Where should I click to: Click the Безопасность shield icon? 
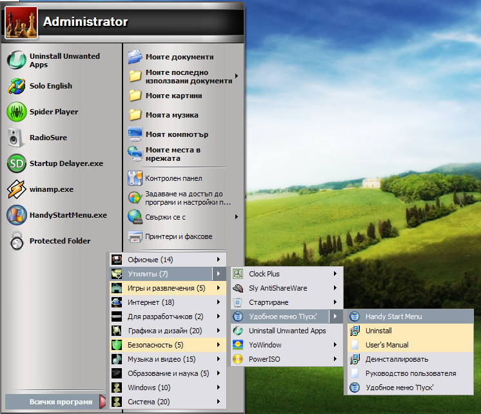(117, 345)
